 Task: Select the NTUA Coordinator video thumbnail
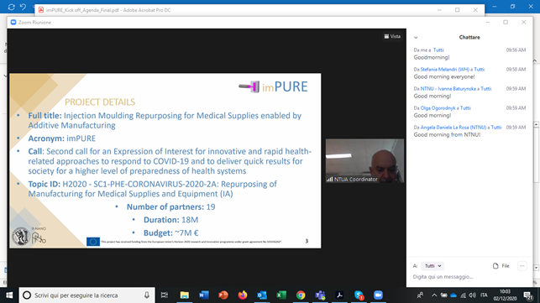(364, 161)
